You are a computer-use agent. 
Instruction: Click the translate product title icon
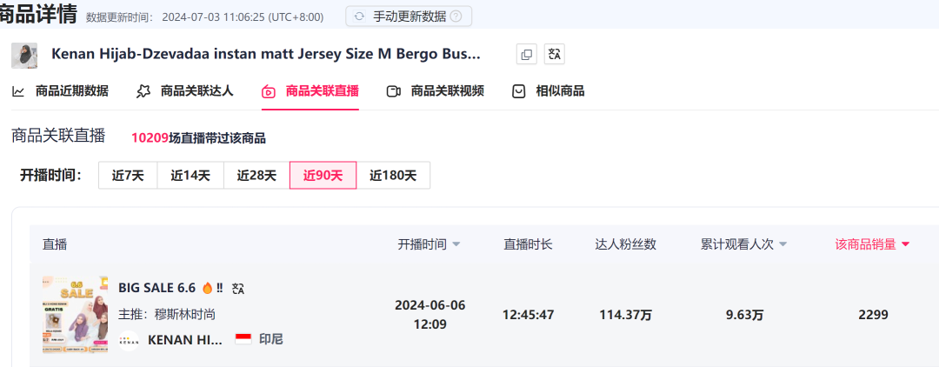pos(555,55)
